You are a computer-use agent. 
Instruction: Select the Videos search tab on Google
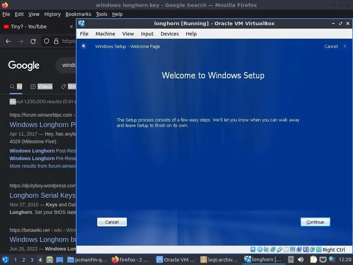(42, 87)
